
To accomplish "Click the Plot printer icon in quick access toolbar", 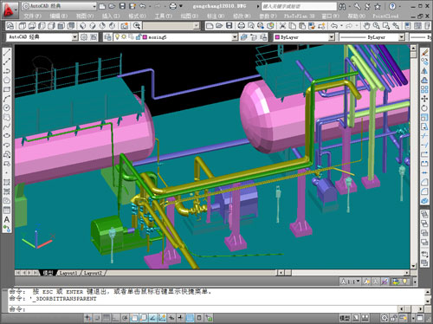I will 172,6.
